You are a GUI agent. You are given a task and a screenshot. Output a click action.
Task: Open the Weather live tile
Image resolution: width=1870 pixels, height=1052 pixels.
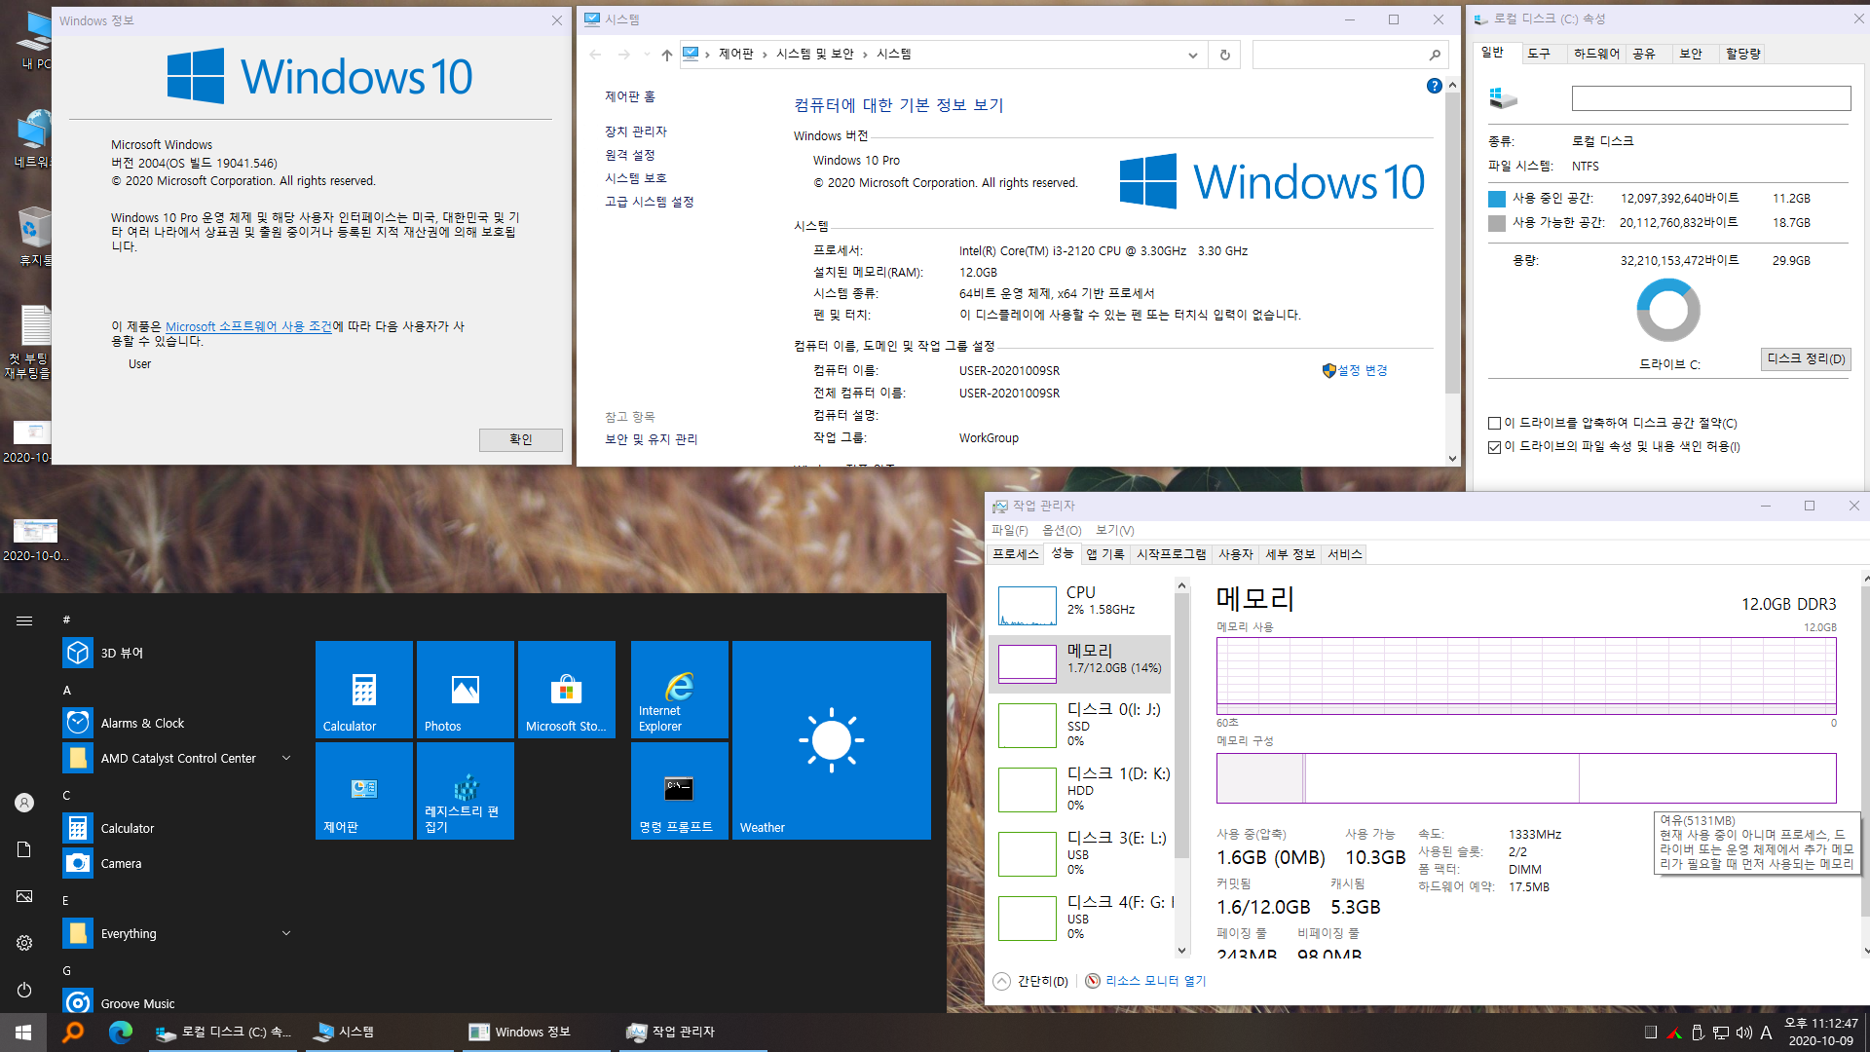click(x=831, y=740)
